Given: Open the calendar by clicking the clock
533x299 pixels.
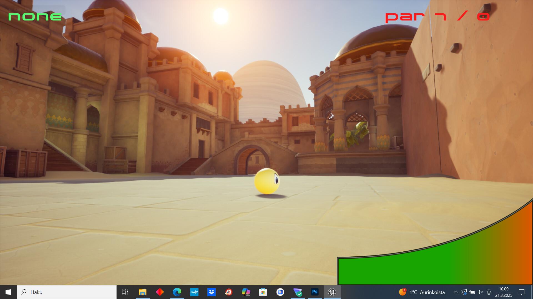Looking at the screenshot, I should click(503, 292).
